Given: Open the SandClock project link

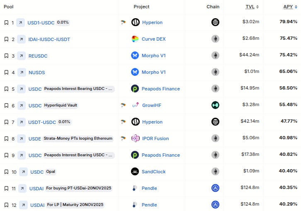Looking at the screenshot, I should point(153,172).
